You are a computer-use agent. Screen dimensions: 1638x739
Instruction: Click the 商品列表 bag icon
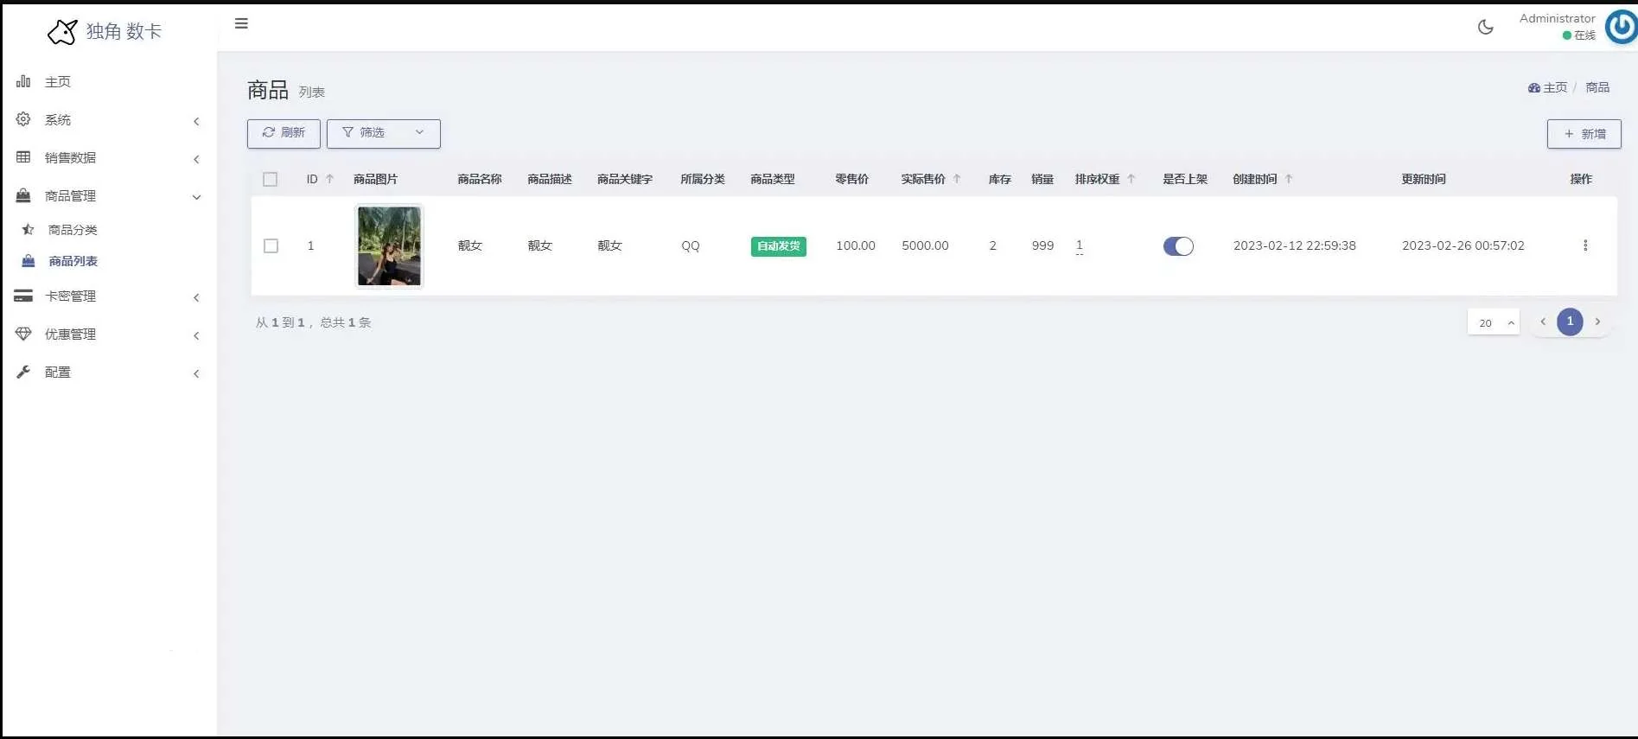[x=28, y=260]
